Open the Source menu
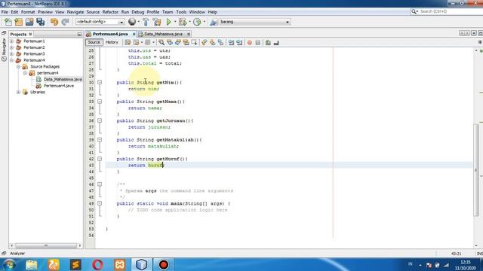 tap(93, 12)
